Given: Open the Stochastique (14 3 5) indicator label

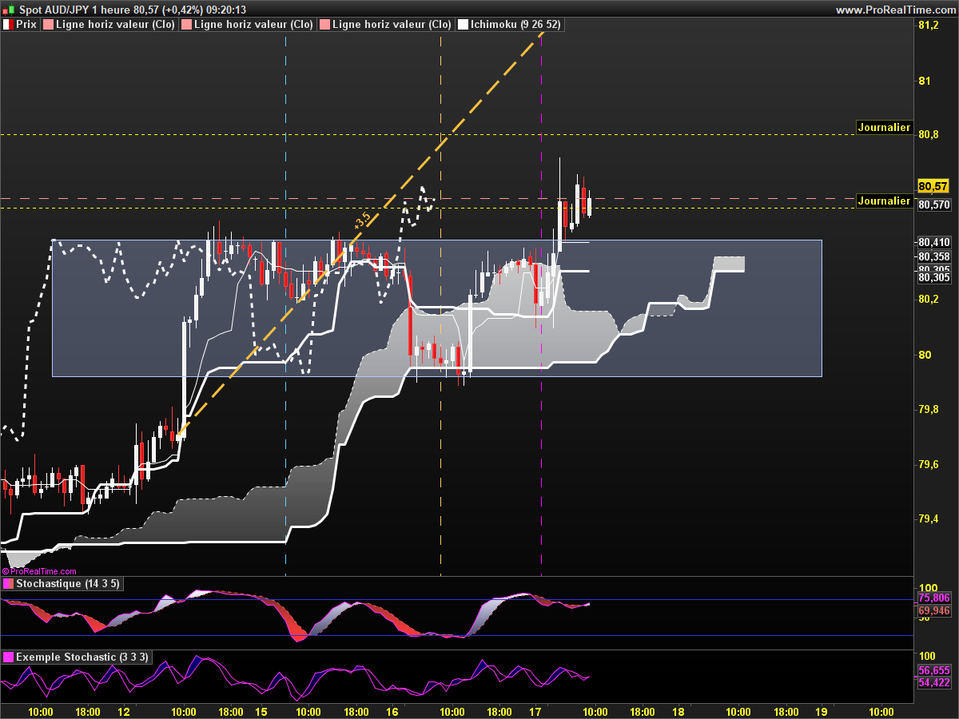Looking at the screenshot, I should (x=68, y=584).
